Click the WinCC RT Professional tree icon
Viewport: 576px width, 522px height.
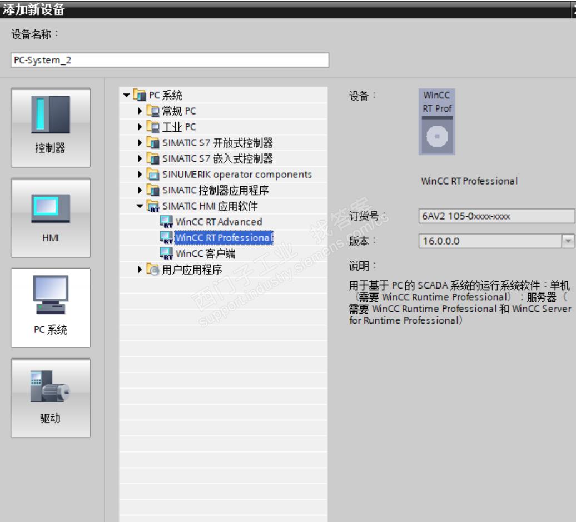[166, 237]
